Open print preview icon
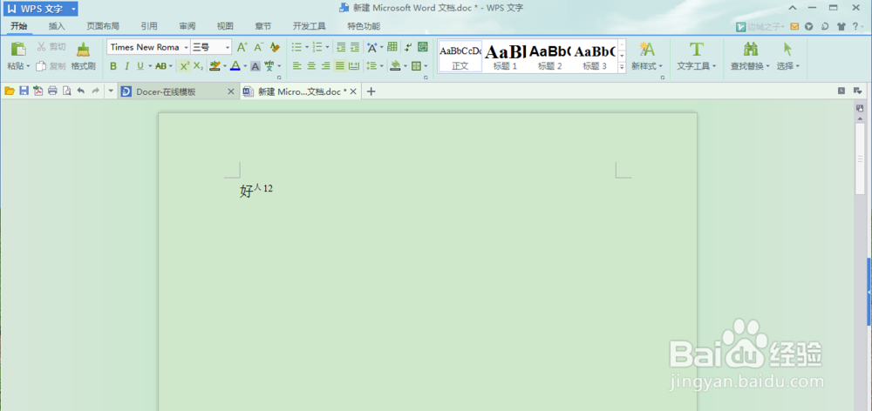Screen dimensions: 872x411 click(67, 91)
